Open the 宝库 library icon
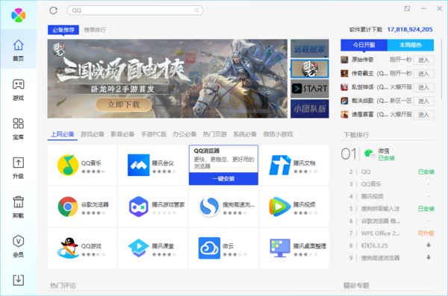 [x=18, y=124]
